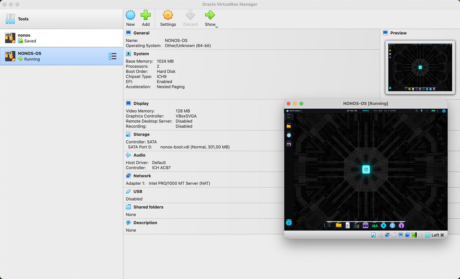Click the Discard toolbar arrow icon
Viewport: 460px width, 279px height.
click(190, 15)
